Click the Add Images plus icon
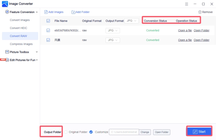The height and width of the screenshot is (140, 216). tap(46, 12)
